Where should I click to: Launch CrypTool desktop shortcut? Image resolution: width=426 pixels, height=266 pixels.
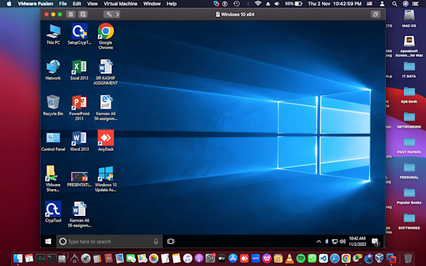53,212
